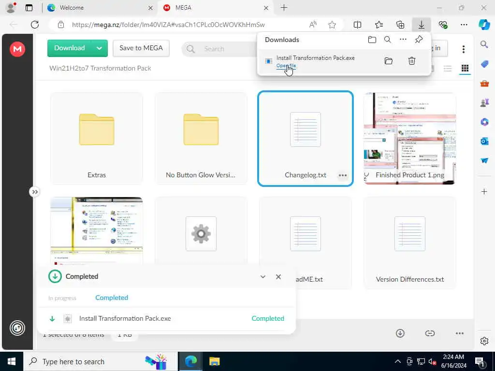Switch to In progress transfers tab
Screen dimensions: 495x371
point(62,298)
